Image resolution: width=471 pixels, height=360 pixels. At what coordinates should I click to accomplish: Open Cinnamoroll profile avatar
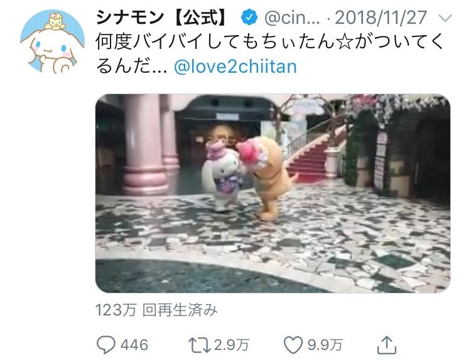point(52,41)
